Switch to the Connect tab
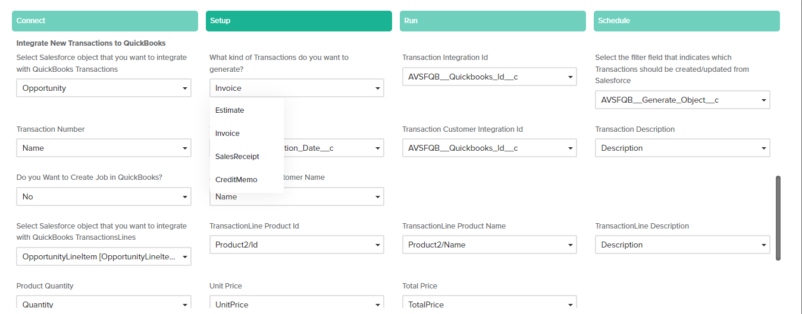Image resolution: width=802 pixels, height=314 pixels. point(105,21)
